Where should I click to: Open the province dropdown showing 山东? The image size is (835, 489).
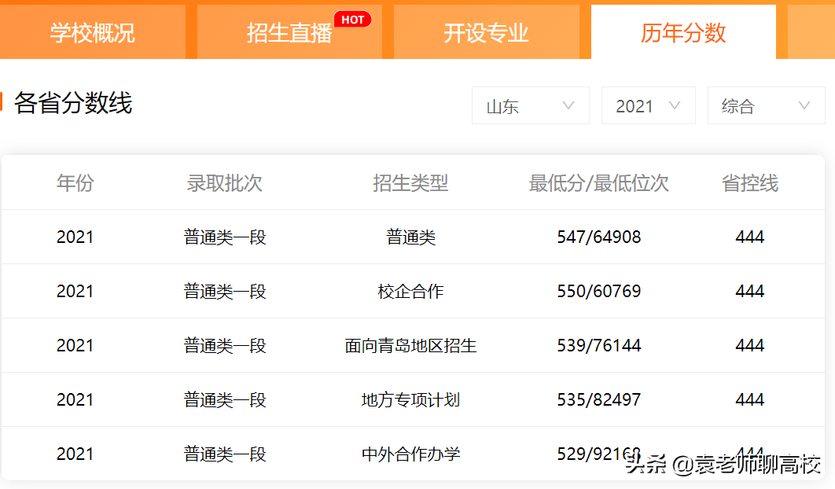click(530, 105)
